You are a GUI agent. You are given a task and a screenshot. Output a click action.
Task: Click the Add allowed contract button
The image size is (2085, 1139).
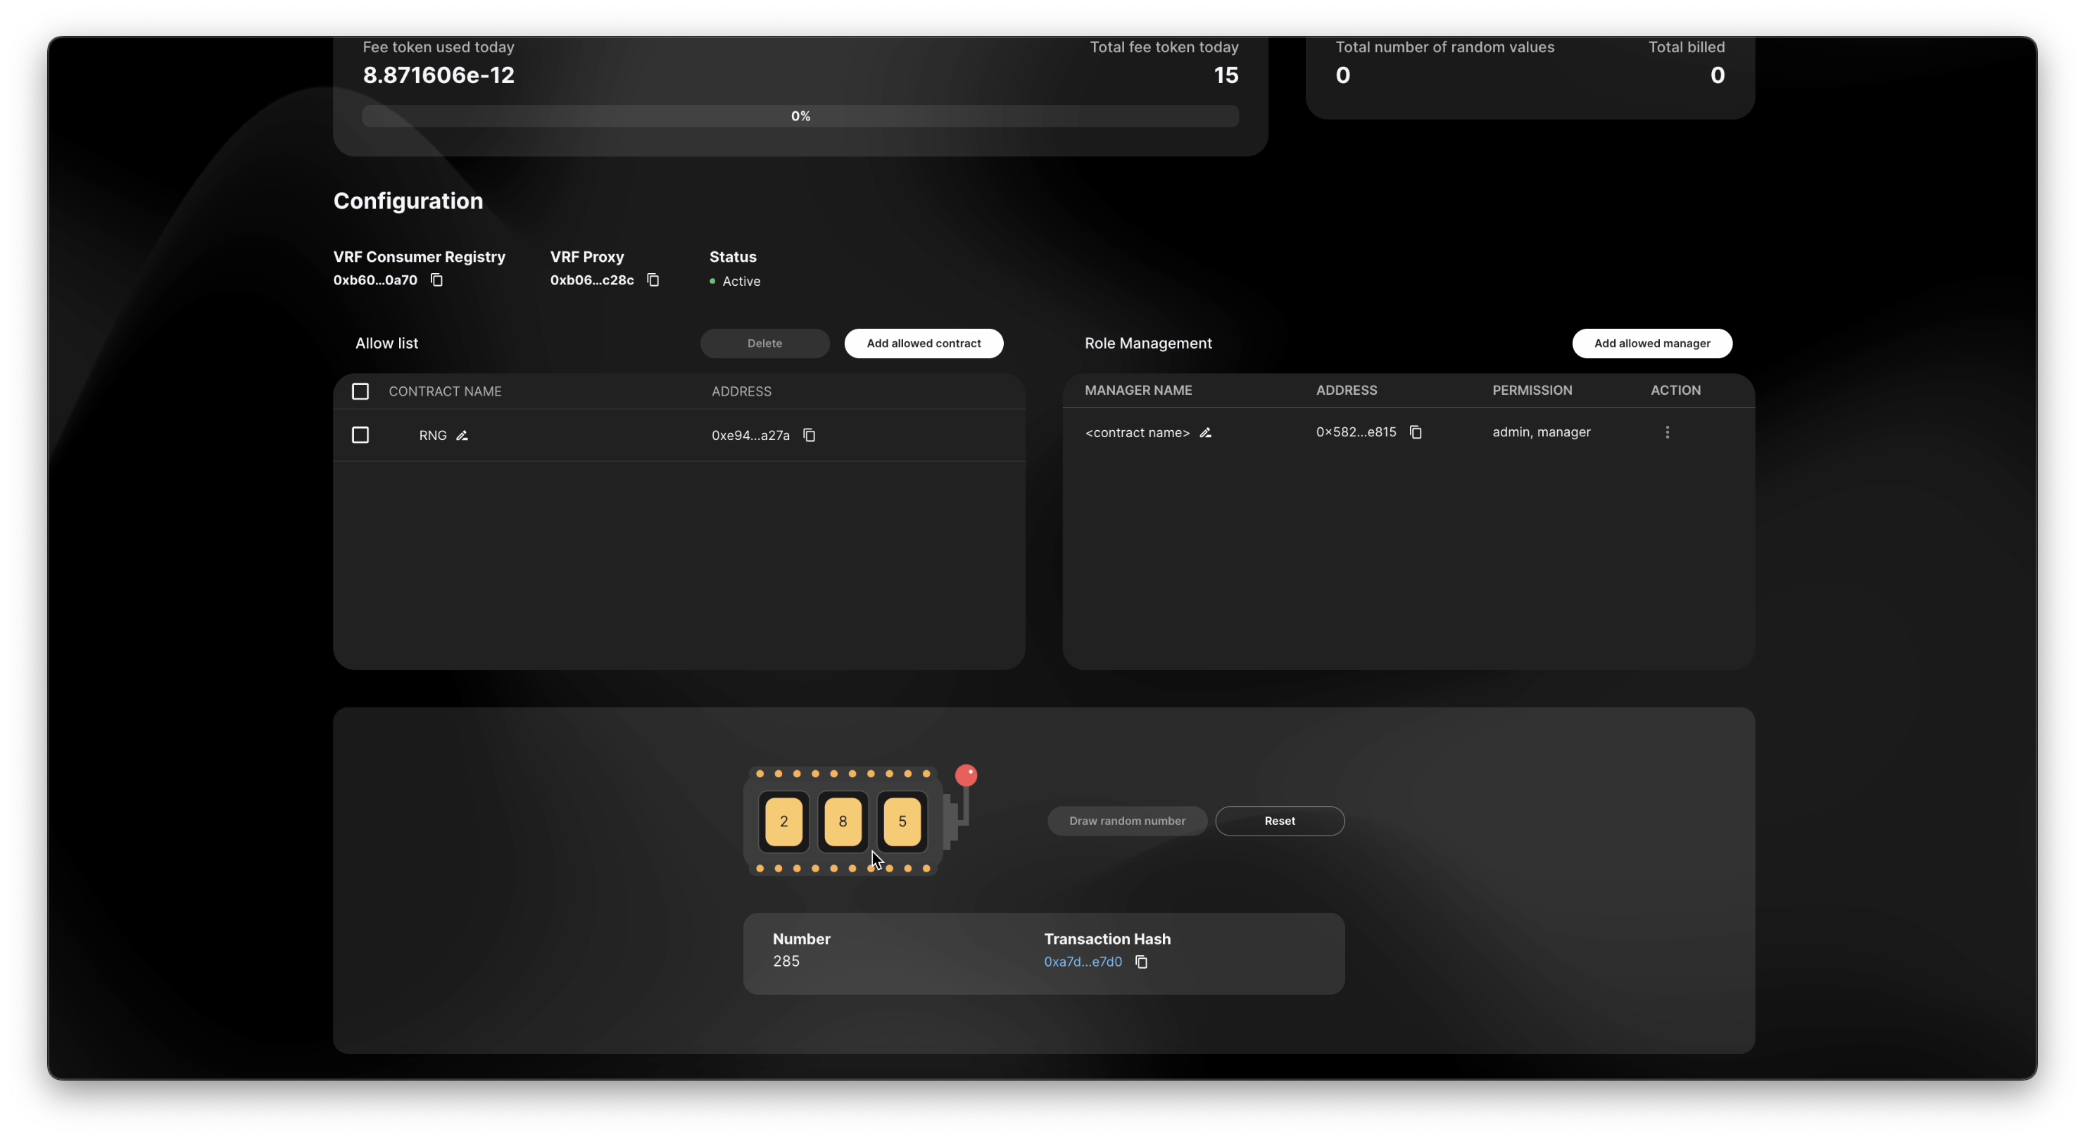(x=924, y=344)
